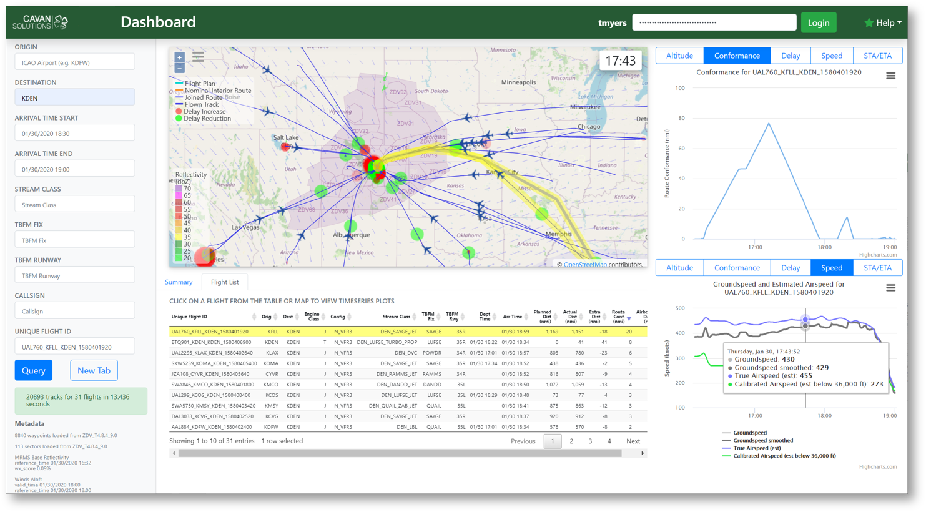
Task: Open the Groundspeed chart context menu icon
Action: pyautogui.click(x=890, y=288)
